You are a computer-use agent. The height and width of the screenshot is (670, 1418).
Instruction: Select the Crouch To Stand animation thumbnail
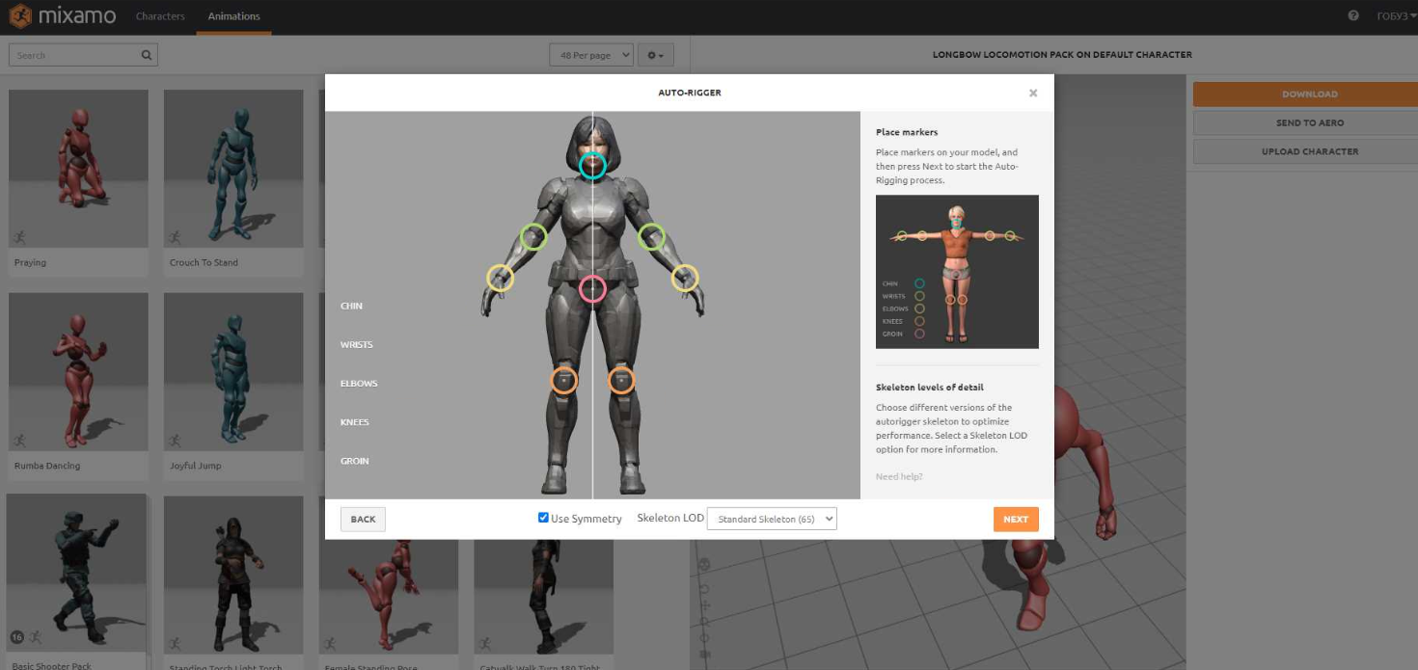coord(233,169)
